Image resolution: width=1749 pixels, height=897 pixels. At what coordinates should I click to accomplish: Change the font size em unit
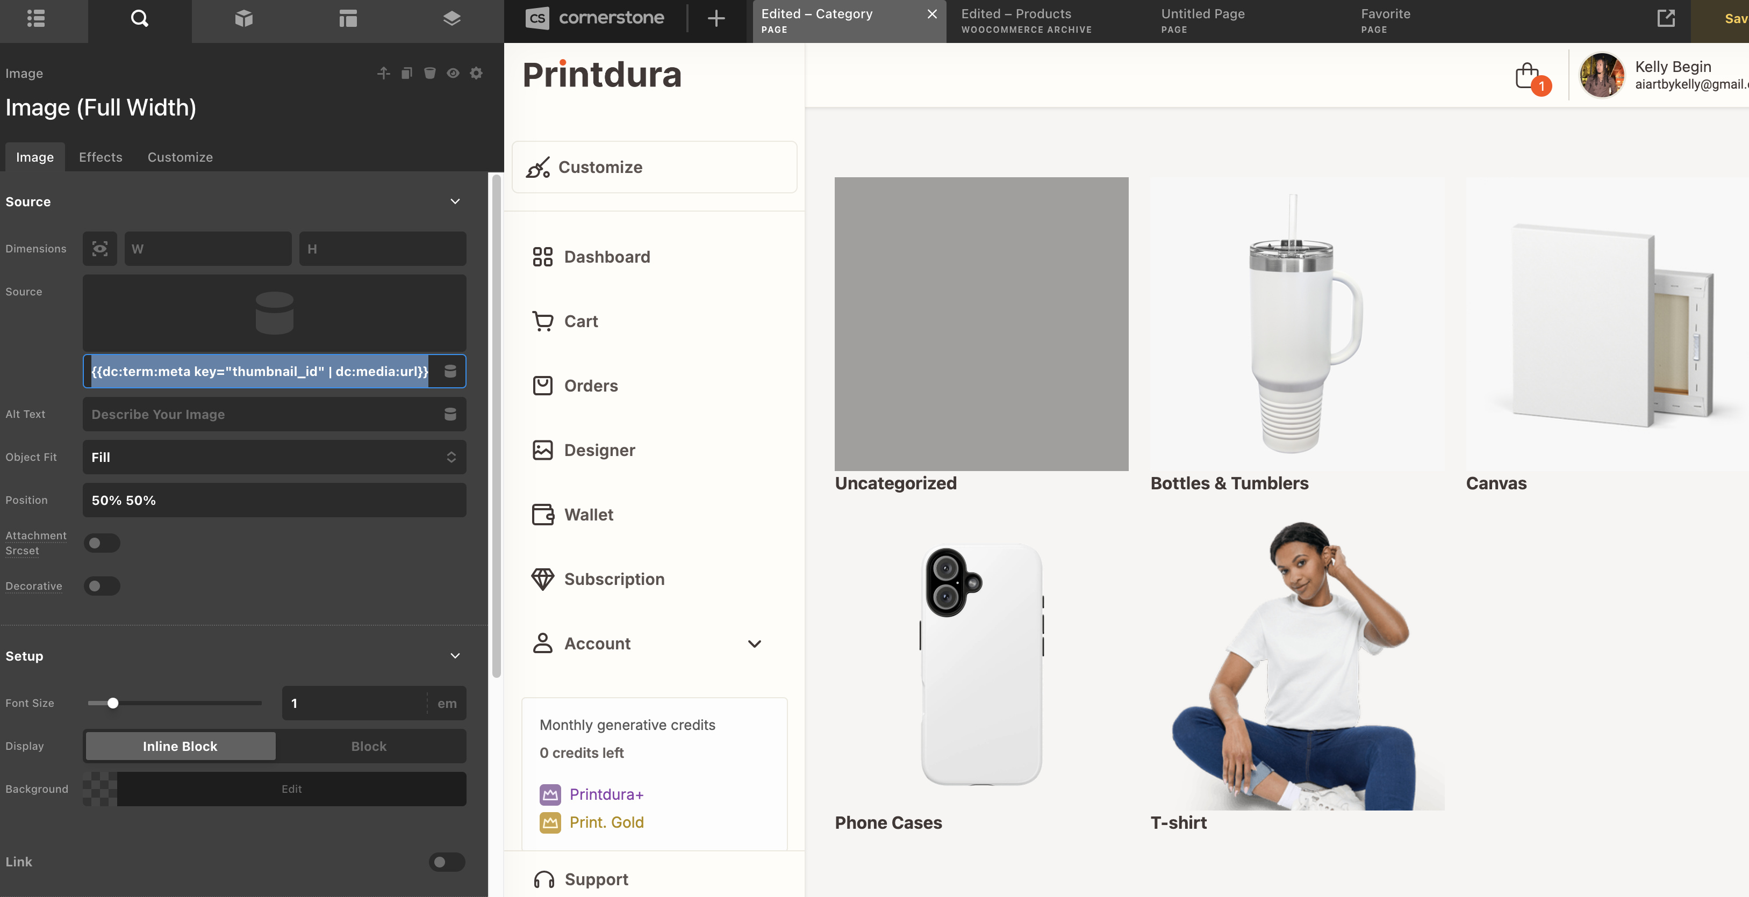pos(447,703)
